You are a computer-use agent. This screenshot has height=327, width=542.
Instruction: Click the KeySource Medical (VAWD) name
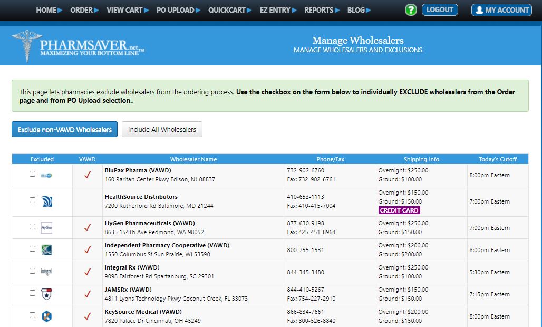[x=143, y=312]
